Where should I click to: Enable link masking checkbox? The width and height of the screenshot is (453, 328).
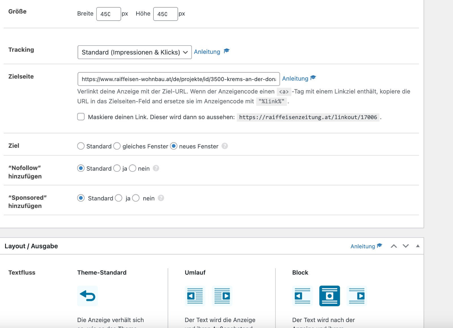tap(81, 117)
